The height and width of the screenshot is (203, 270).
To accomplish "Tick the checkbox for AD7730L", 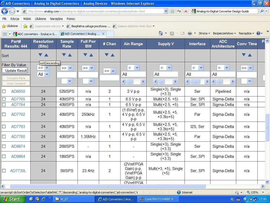I will coord(4,171).
